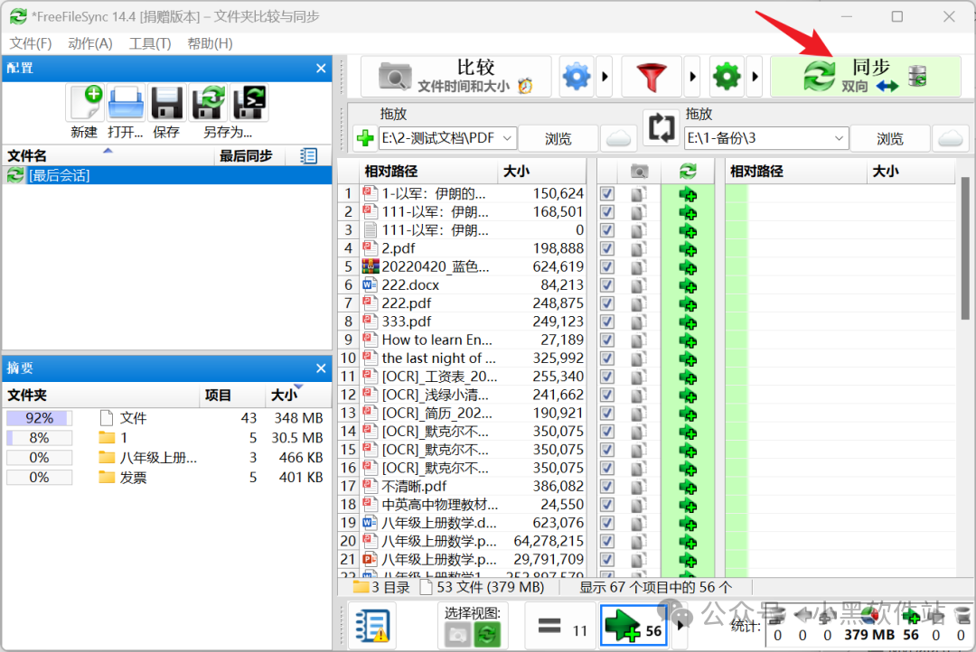Click the create-right action icon for 2.pdf
976x652 pixels.
pyautogui.click(x=688, y=249)
